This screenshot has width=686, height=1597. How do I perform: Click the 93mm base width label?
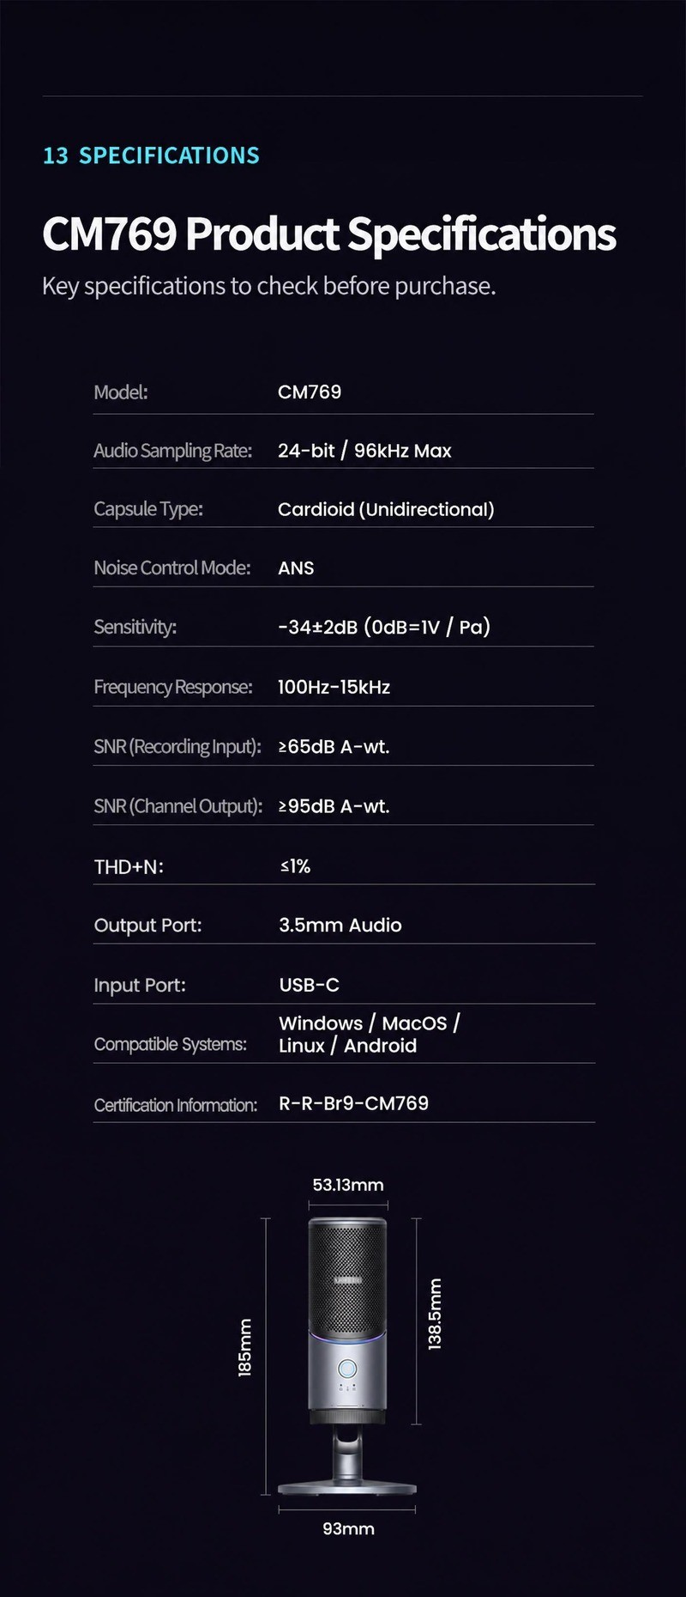(x=348, y=1528)
